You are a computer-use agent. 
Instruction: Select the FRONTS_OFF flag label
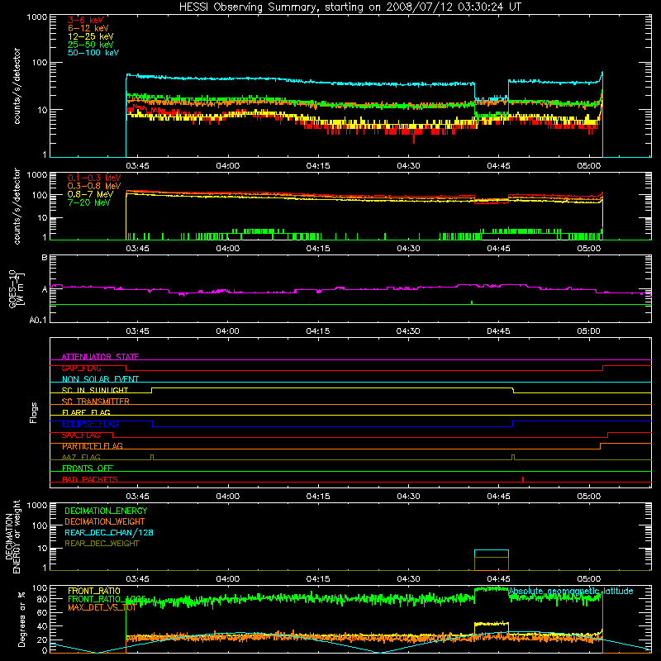88,468
